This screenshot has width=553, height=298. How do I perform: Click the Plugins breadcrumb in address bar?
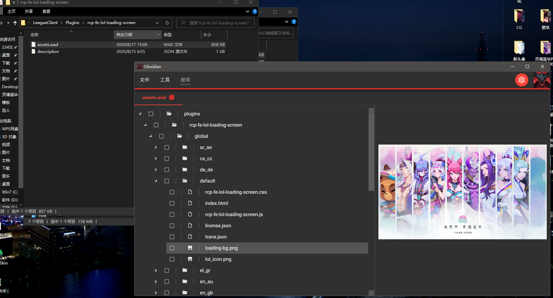tap(72, 23)
